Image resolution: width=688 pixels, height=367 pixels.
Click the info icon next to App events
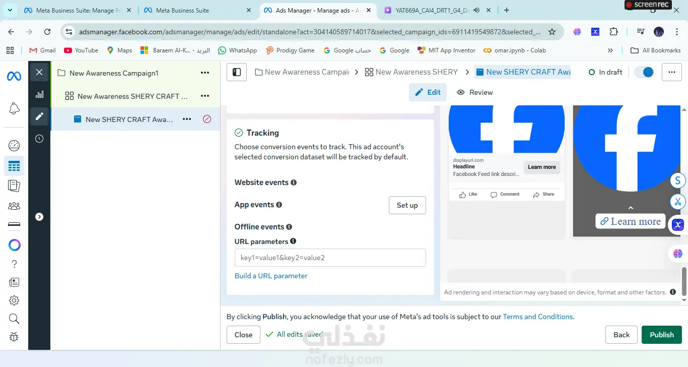coord(279,205)
